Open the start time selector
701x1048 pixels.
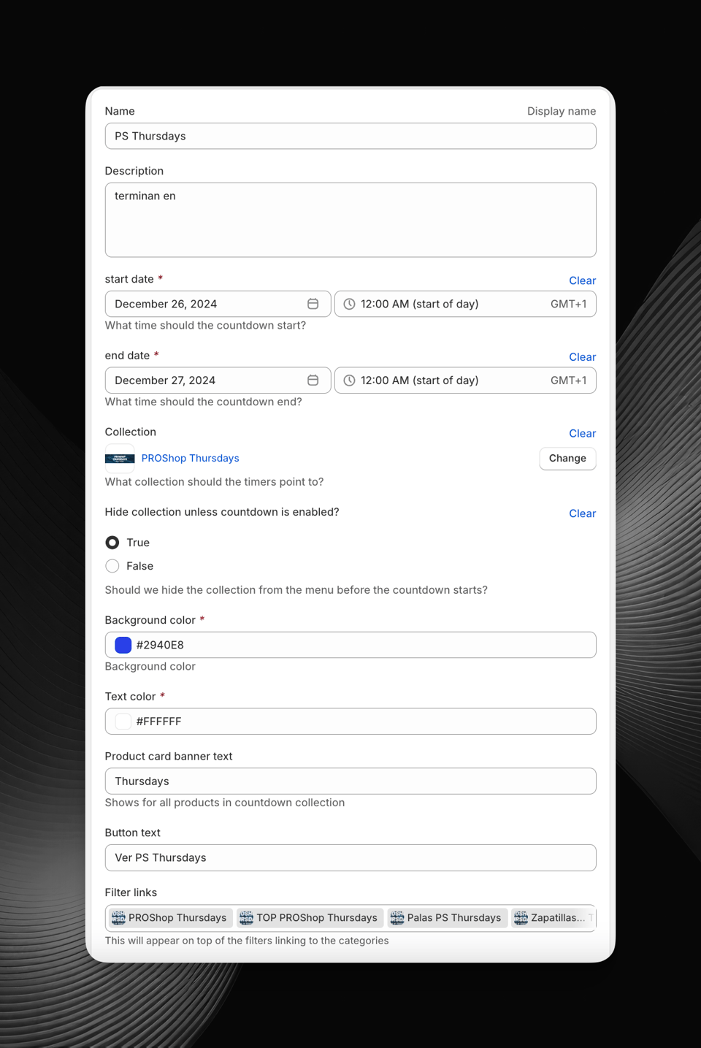pos(465,304)
